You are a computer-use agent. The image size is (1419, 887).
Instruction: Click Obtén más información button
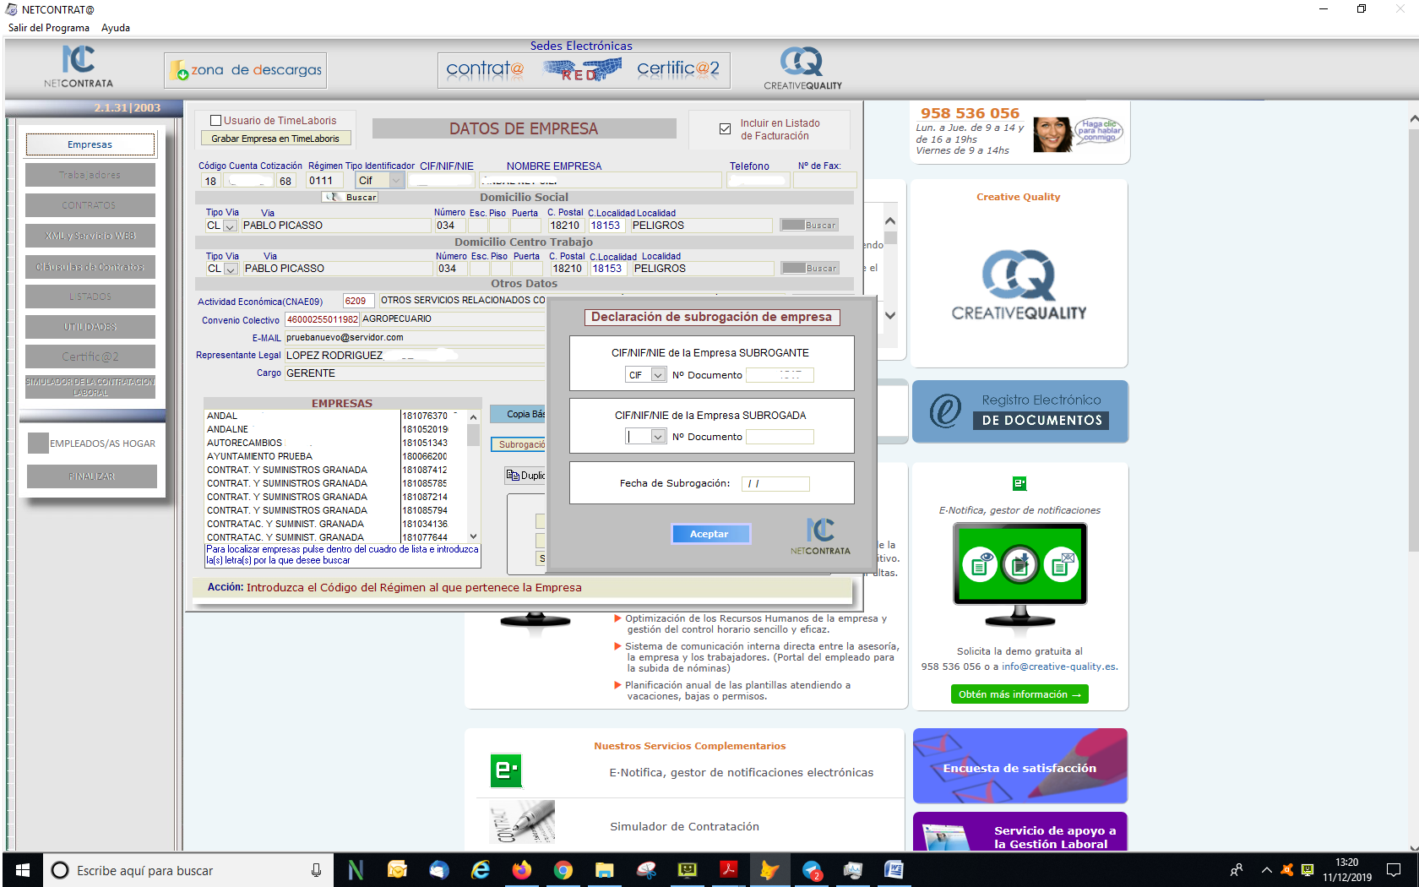(1019, 694)
